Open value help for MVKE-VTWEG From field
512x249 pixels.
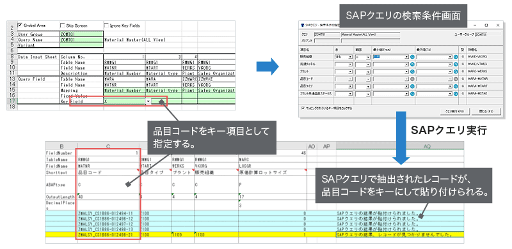(412, 64)
